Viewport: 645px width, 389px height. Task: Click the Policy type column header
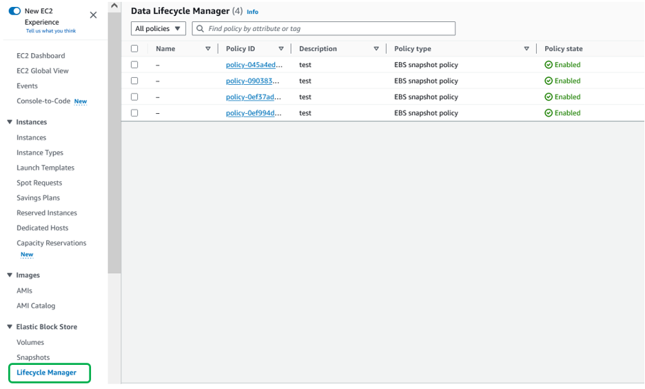point(413,48)
